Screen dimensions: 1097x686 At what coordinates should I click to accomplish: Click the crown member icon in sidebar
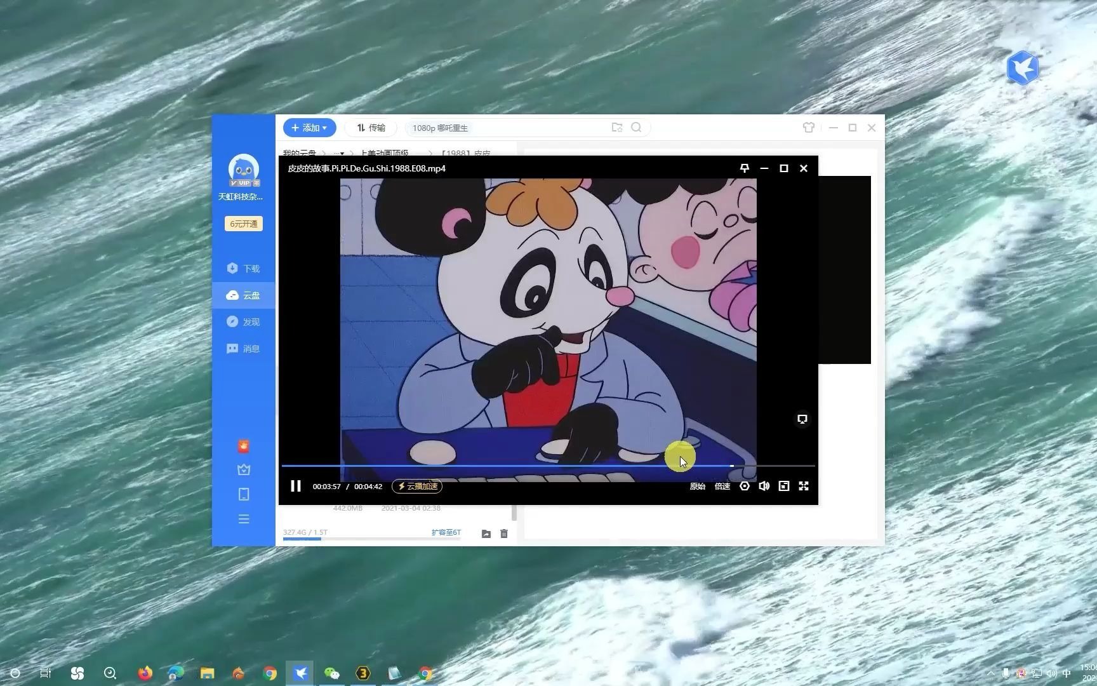point(244,470)
